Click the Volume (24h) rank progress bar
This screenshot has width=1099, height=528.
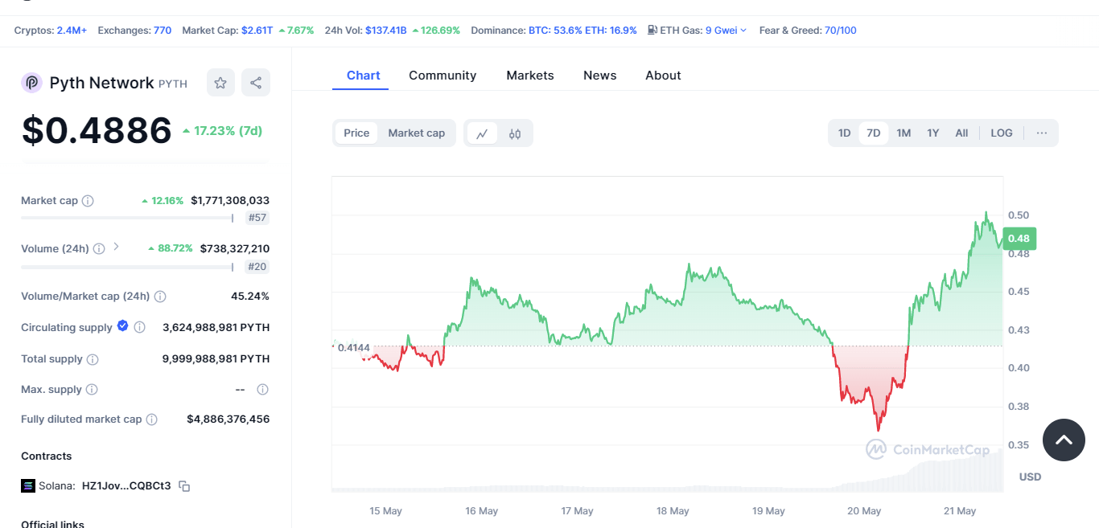[127, 267]
